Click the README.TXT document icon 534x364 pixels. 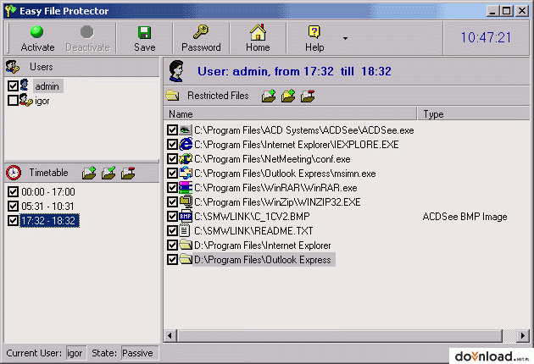pyautogui.click(x=185, y=230)
